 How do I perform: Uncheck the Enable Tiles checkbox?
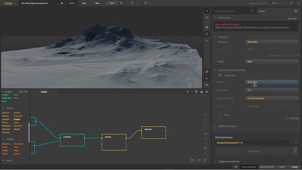[220, 76]
